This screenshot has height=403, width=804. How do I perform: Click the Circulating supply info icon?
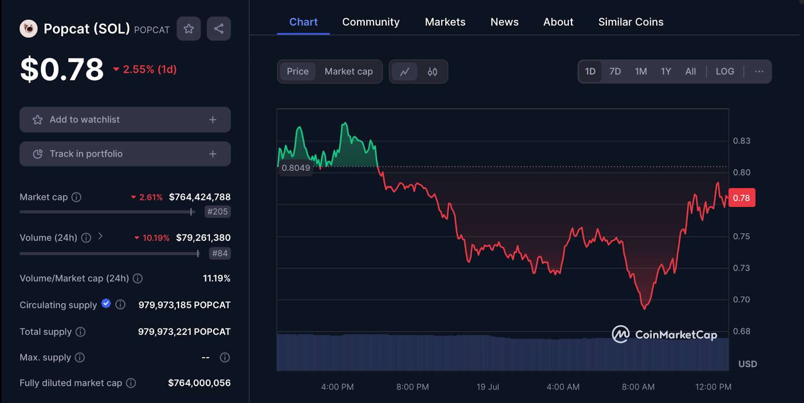(121, 305)
